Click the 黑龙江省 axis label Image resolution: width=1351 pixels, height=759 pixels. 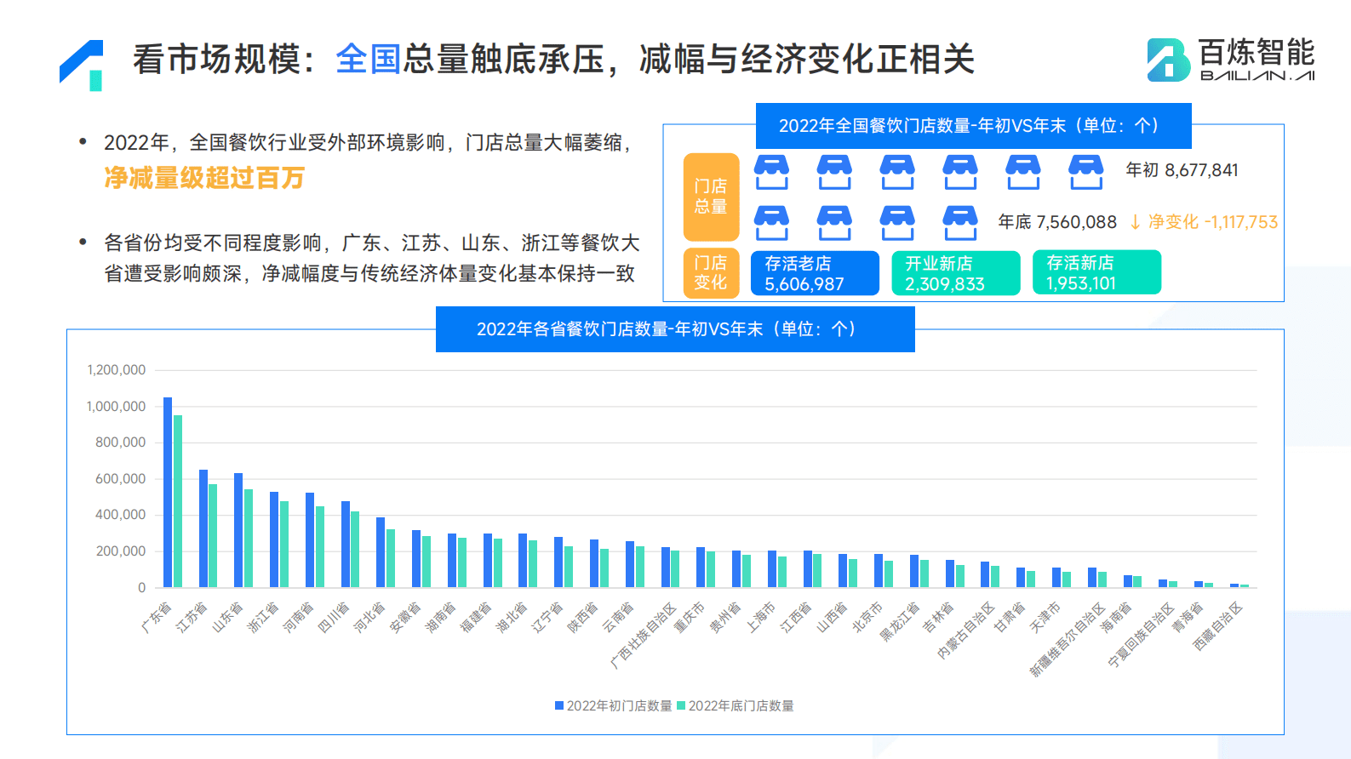pos(900,622)
